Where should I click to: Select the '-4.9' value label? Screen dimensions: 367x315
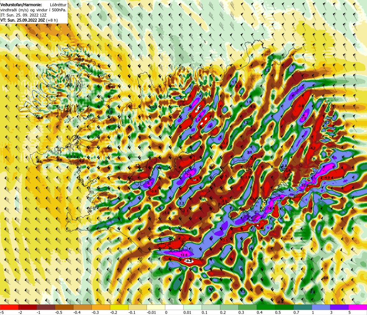(x=327, y=178)
